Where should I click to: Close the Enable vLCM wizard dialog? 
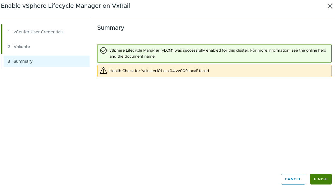point(330,6)
